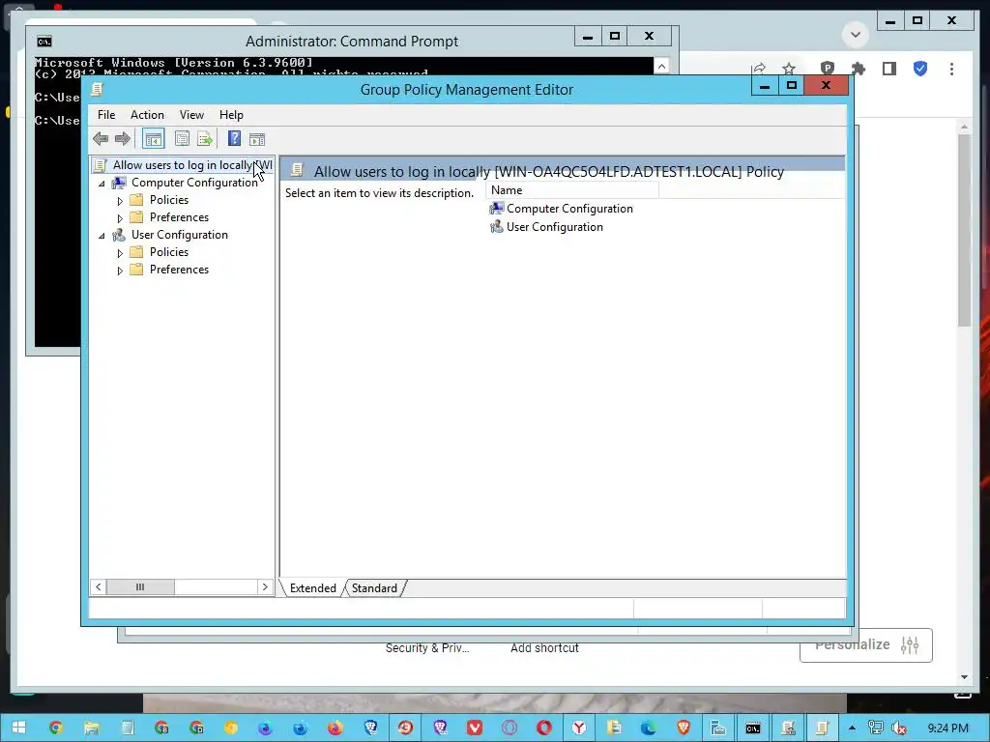This screenshot has width=990, height=742.
Task: Expand Preferences under User Configuration
Action: coord(120,271)
